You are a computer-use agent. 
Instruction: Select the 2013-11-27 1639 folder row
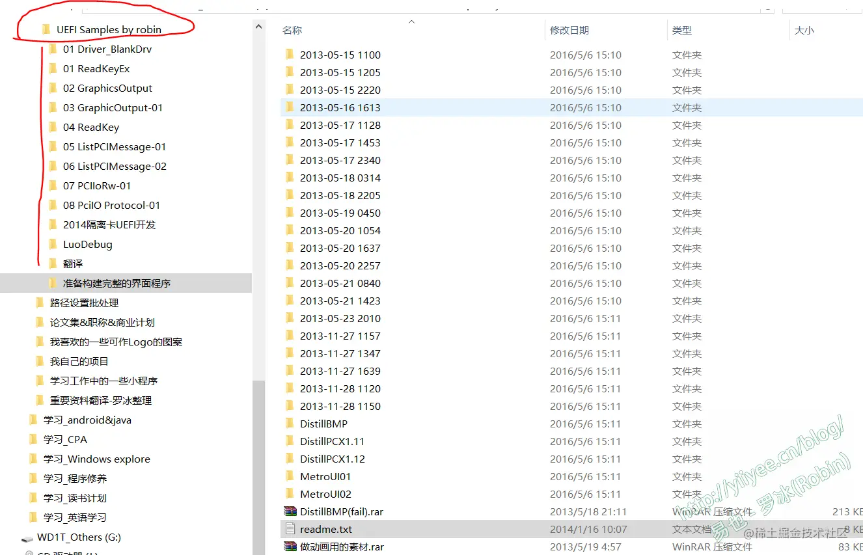[x=571, y=372]
